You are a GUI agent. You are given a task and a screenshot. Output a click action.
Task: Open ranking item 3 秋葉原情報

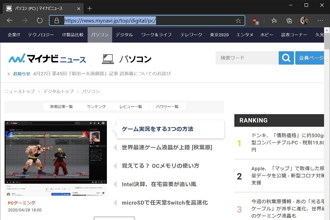point(288,209)
